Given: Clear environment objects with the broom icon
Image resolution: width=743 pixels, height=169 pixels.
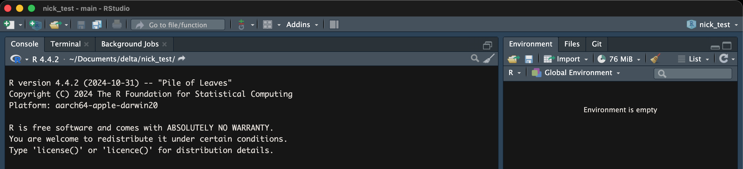Looking at the screenshot, I should click(x=655, y=59).
